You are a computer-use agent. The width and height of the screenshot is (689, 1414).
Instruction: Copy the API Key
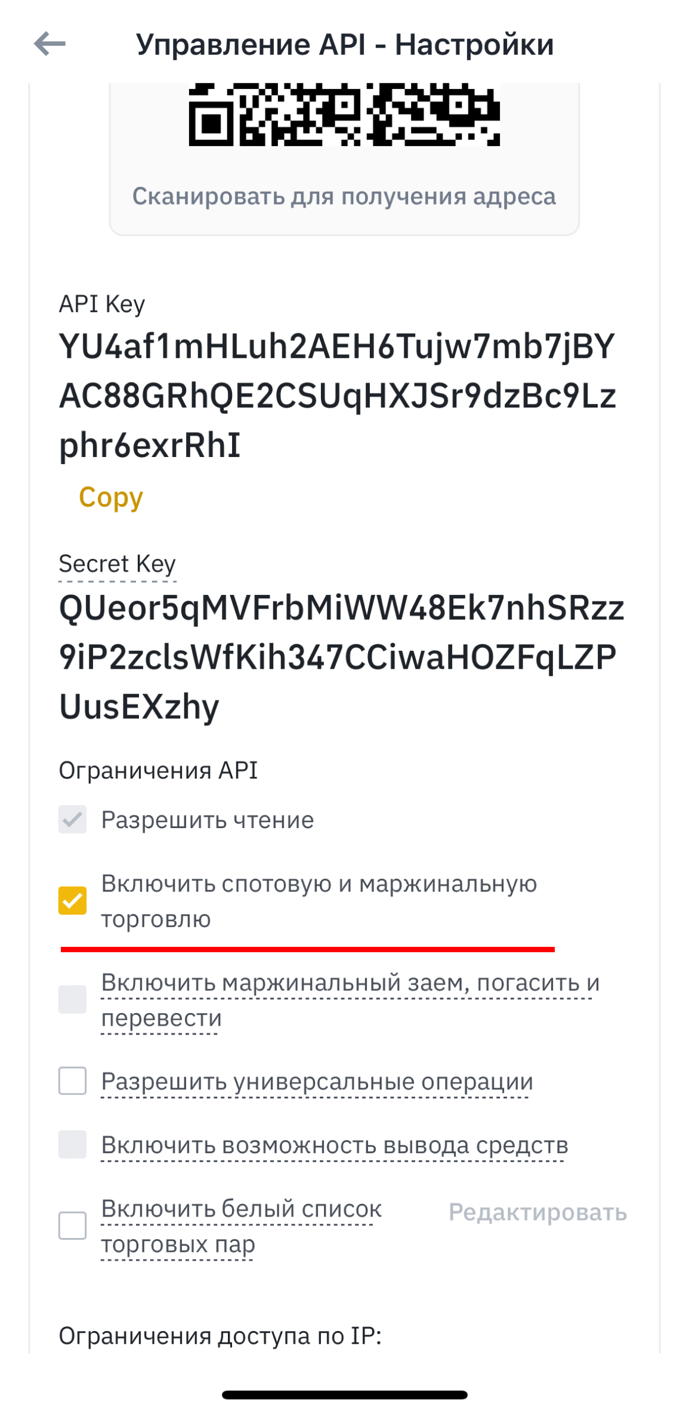pyautogui.click(x=111, y=497)
